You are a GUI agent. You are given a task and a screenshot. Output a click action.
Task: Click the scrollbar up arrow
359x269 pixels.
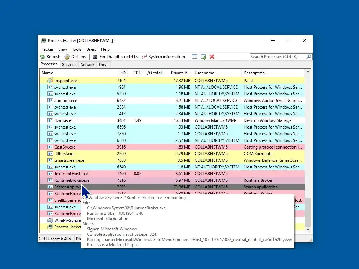[x=308, y=72]
